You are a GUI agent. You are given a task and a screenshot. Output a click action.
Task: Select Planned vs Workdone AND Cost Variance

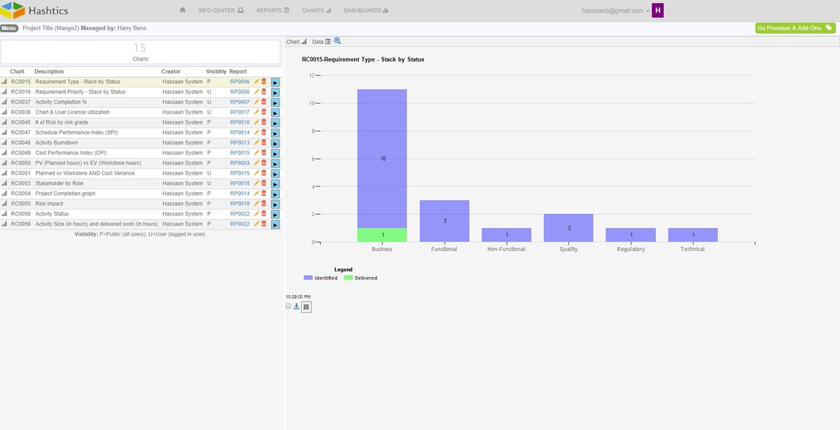coord(140,173)
